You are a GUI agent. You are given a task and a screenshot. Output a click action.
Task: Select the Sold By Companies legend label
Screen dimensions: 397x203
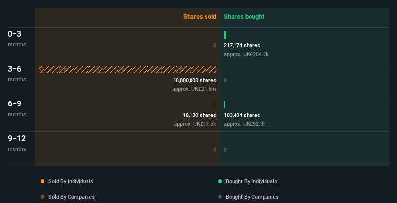(x=72, y=197)
